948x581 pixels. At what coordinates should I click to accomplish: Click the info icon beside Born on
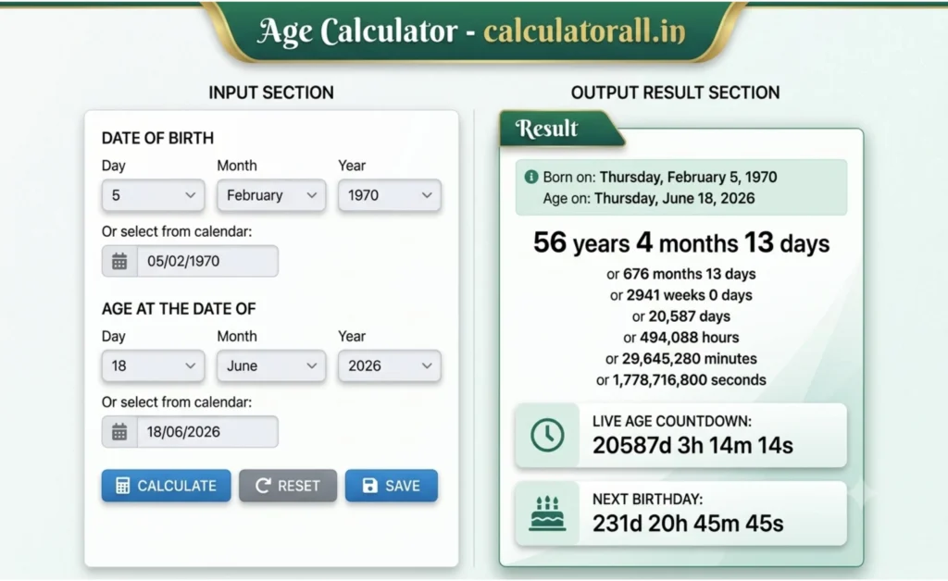tap(530, 177)
